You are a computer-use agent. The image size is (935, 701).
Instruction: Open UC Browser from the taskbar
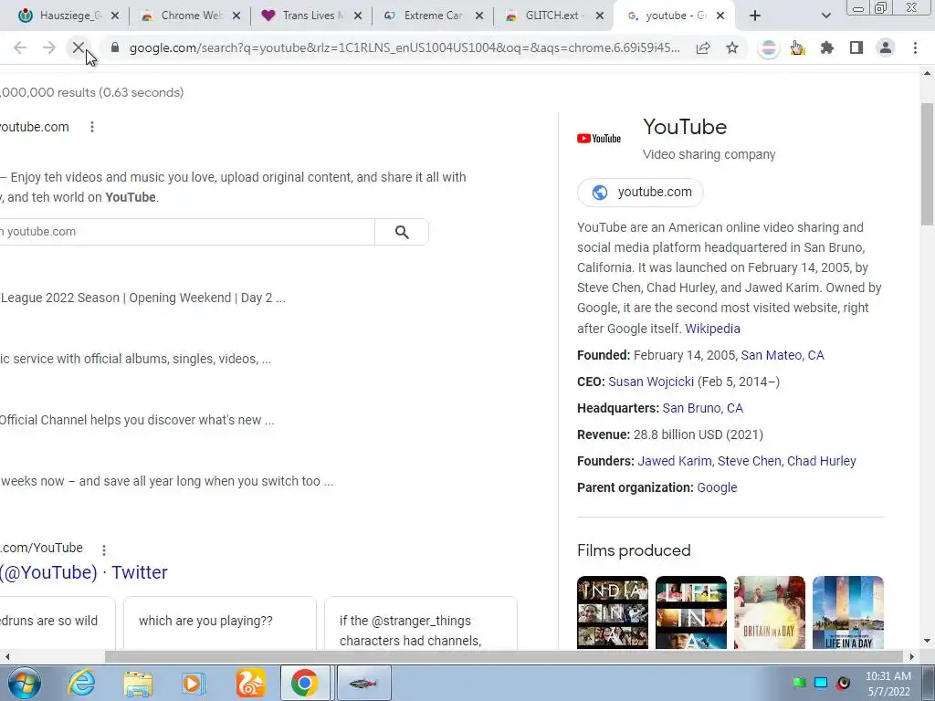pos(250,683)
